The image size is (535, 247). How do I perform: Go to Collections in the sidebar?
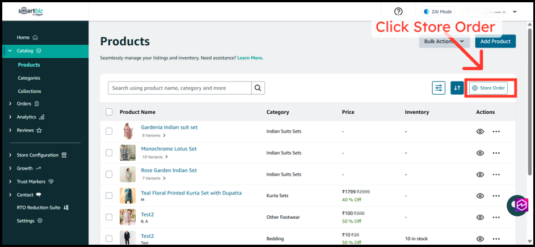tap(30, 91)
